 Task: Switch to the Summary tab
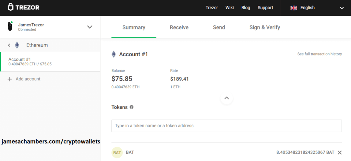tap(134, 27)
